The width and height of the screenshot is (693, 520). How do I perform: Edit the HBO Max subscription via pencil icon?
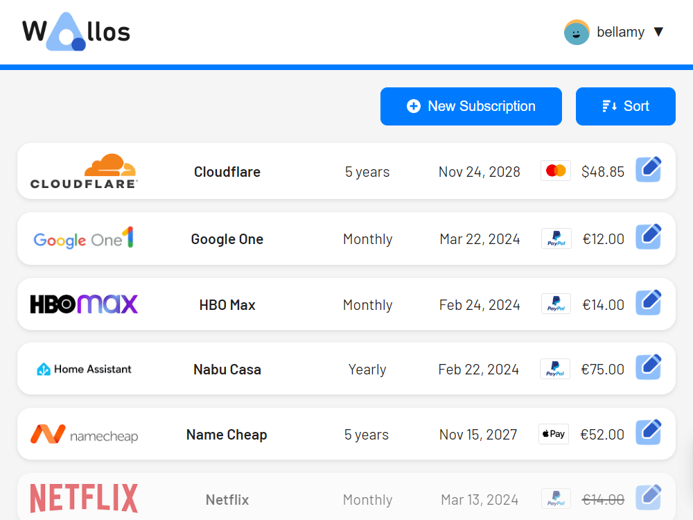(649, 303)
